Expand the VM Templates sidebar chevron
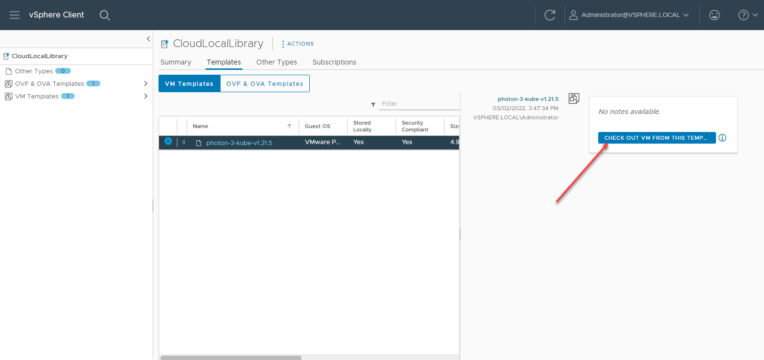The height and width of the screenshot is (360, 764). pos(145,96)
